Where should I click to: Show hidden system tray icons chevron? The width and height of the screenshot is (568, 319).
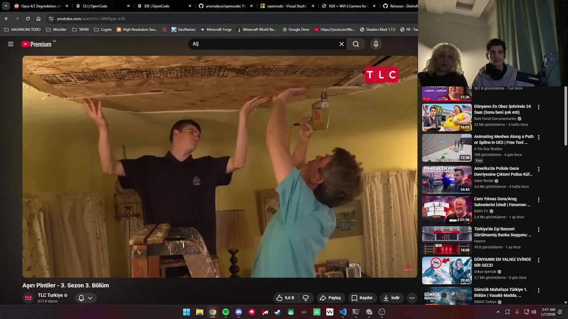498,312
